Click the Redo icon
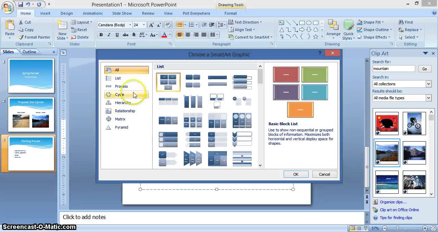The width and height of the screenshot is (438, 232). [x=39, y=4]
